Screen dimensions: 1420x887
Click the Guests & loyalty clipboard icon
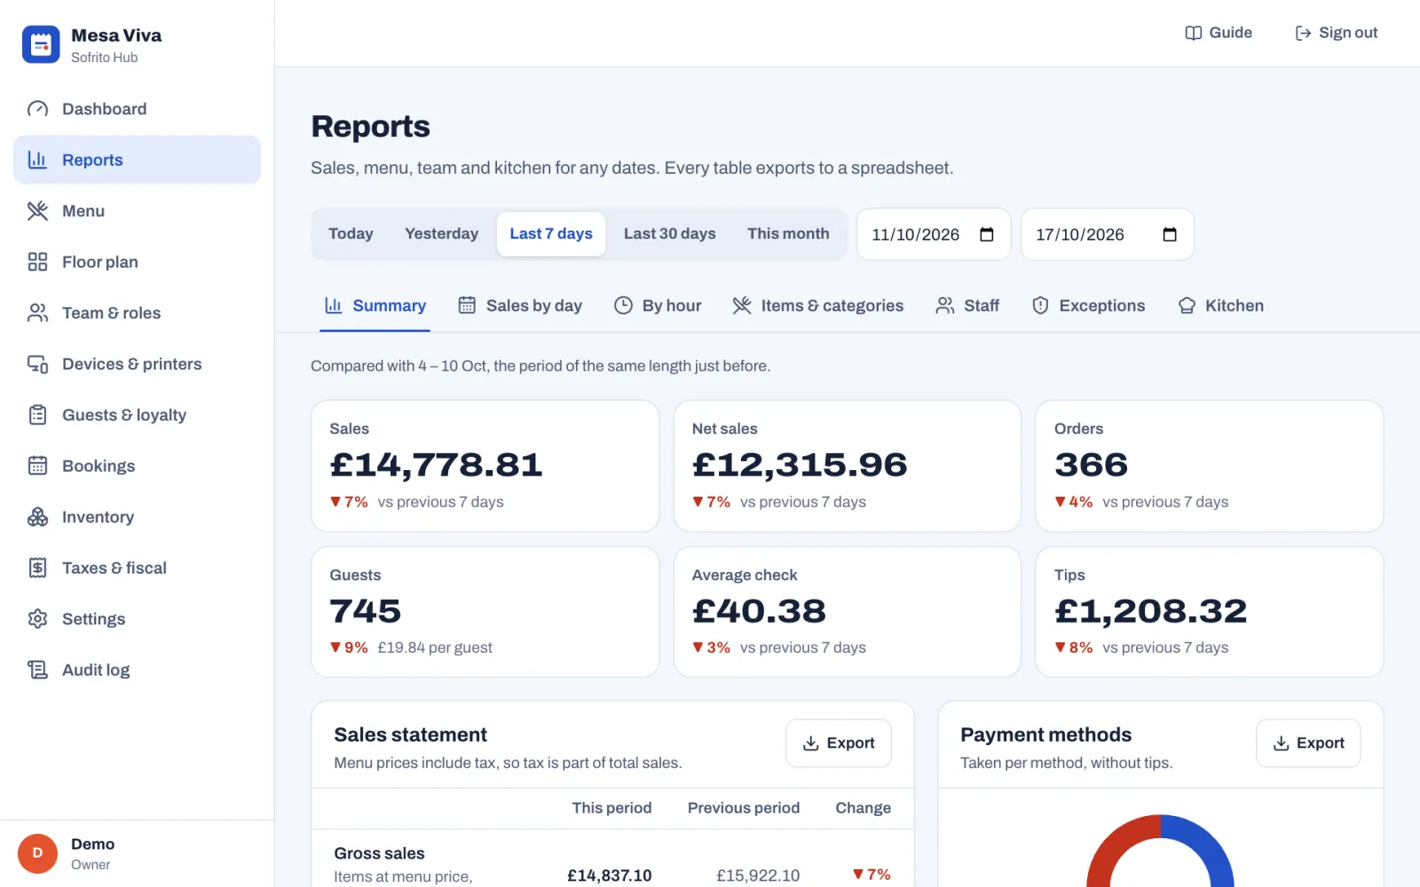(x=37, y=415)
